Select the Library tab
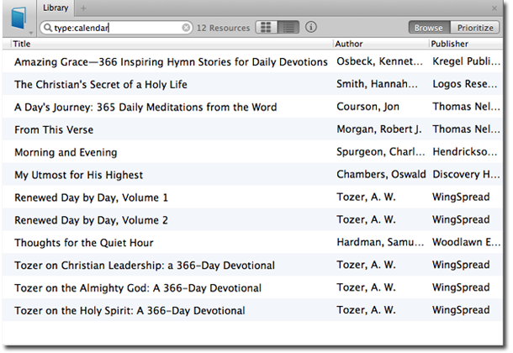This screenshot has width=513, height=353. click(x=56, y=8)
